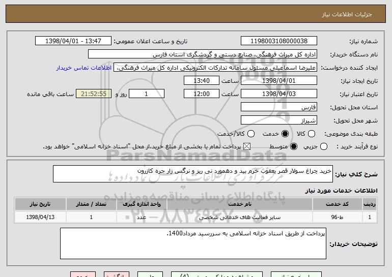392x277 pixels.
Task: Click the page title جزئیات اطلاعات نیاز
Action: point(347,14)
